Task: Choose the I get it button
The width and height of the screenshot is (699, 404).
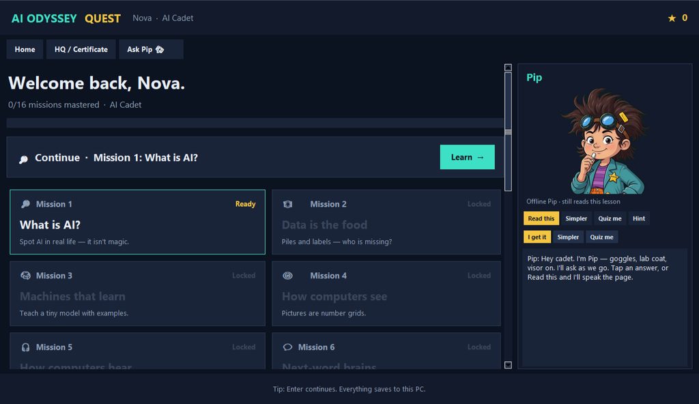Action: pyautogui.click(x=537, y=237)
